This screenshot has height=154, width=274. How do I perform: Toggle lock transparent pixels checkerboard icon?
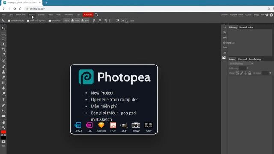pyautogui.click(x=237, y=73)
